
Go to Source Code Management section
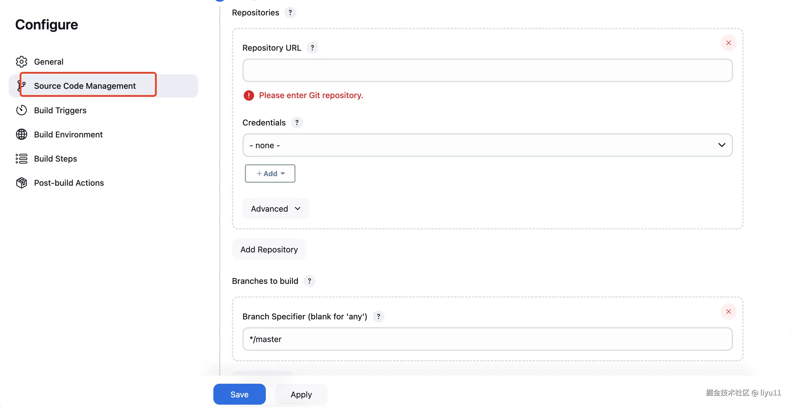85,86
